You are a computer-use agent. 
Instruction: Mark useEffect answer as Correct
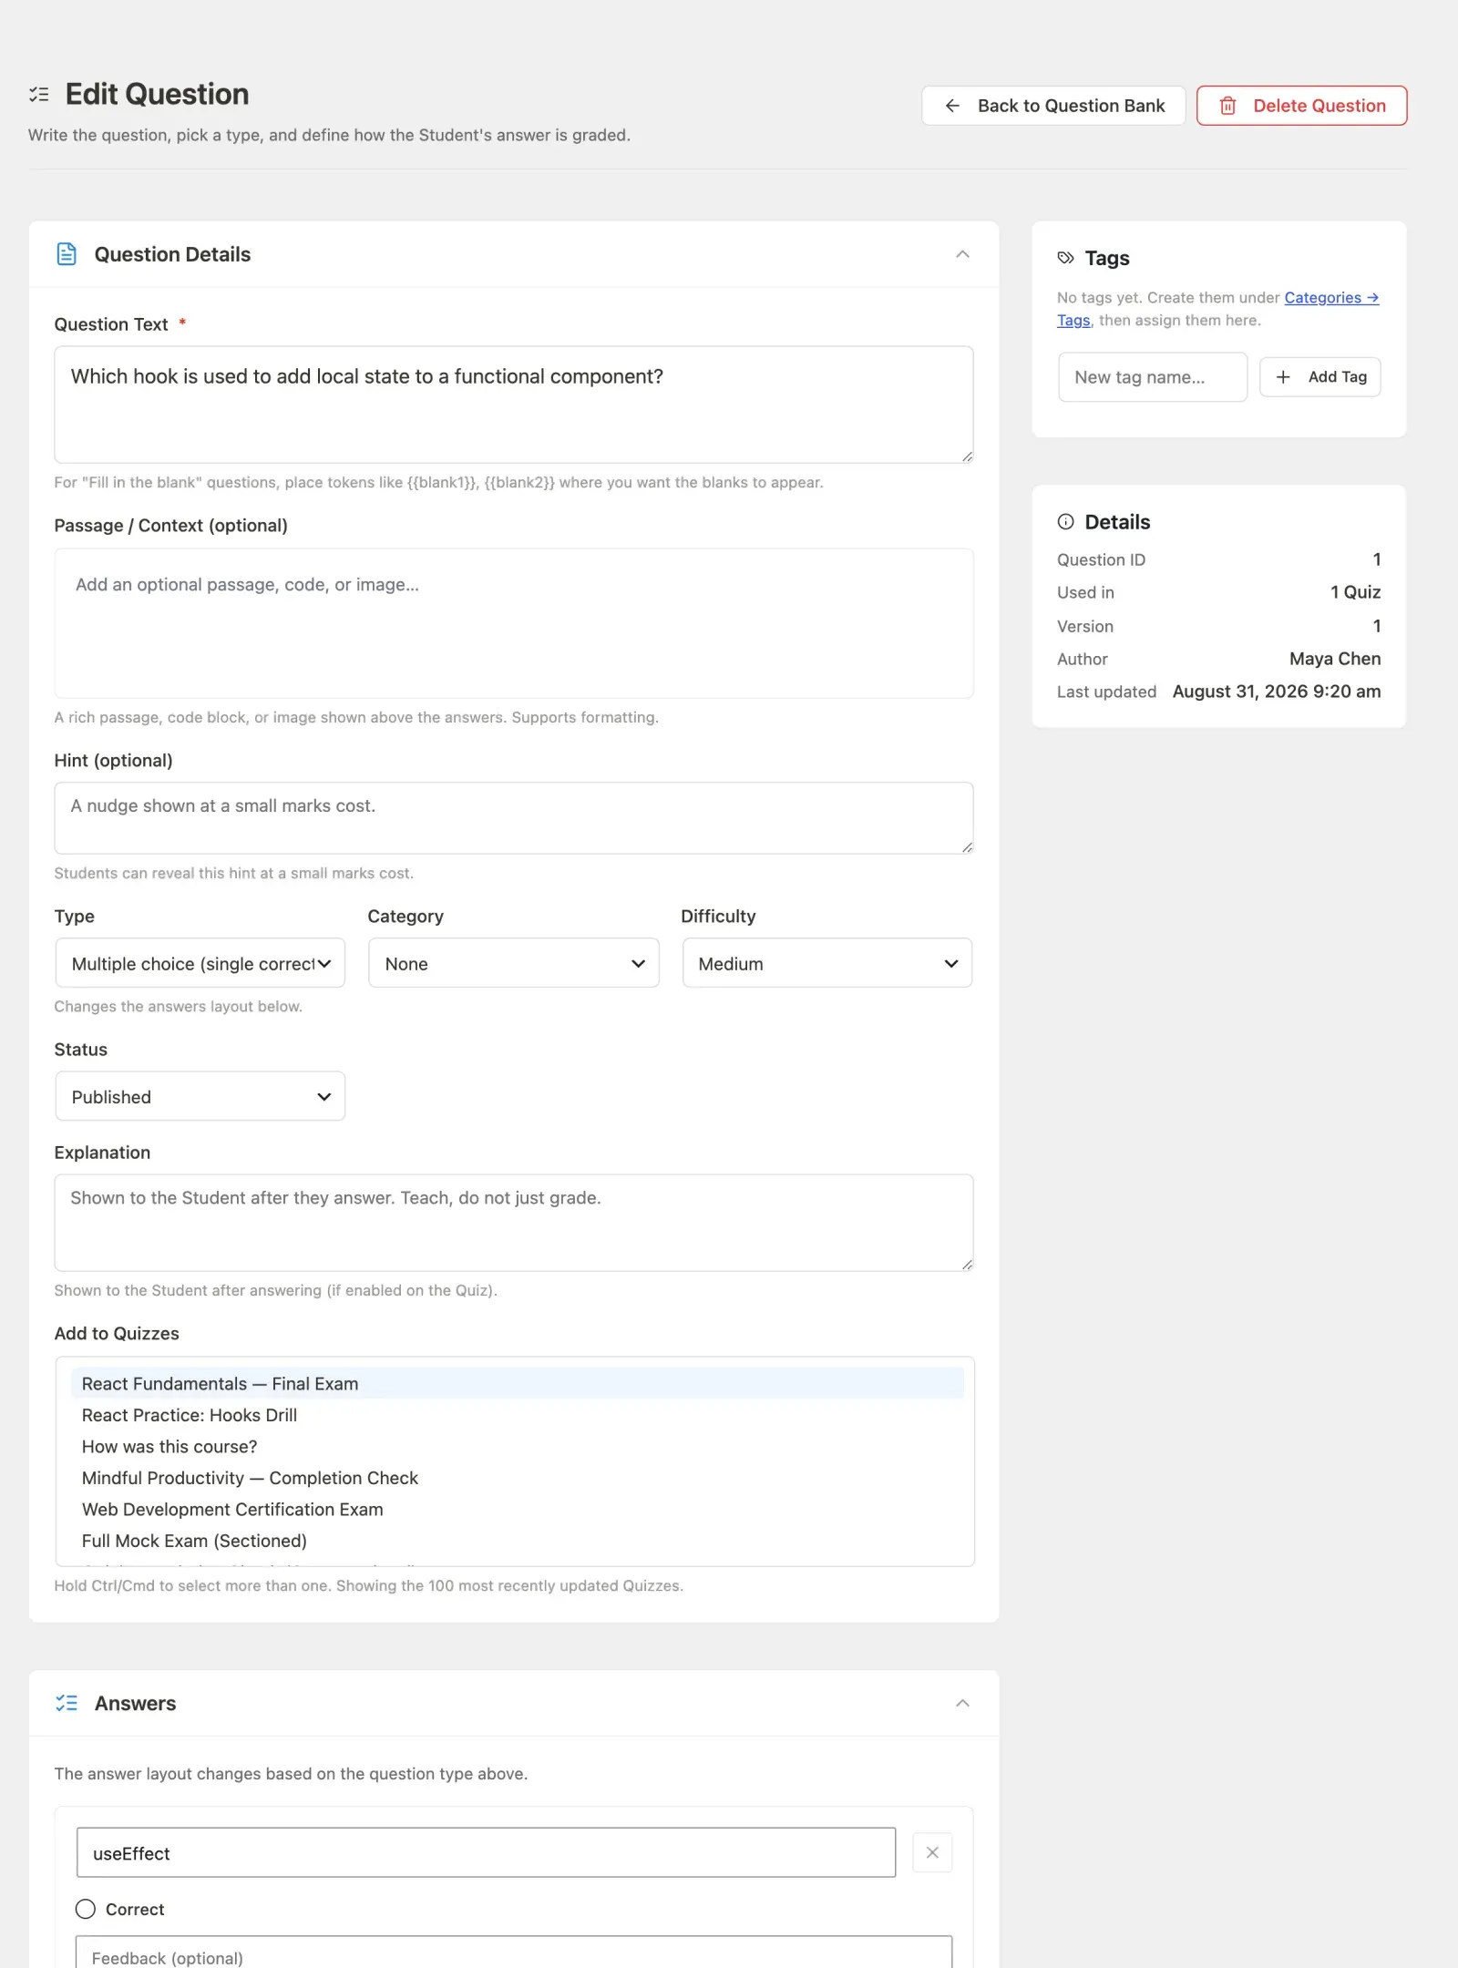[85, 1909]
